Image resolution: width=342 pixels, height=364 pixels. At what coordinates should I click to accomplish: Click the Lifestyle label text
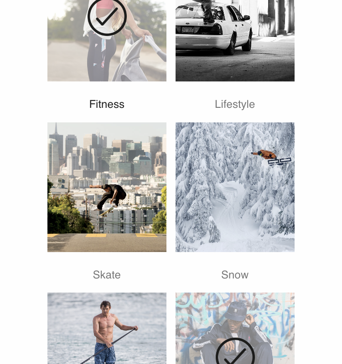pyautogui.click(x=235, y=104)
